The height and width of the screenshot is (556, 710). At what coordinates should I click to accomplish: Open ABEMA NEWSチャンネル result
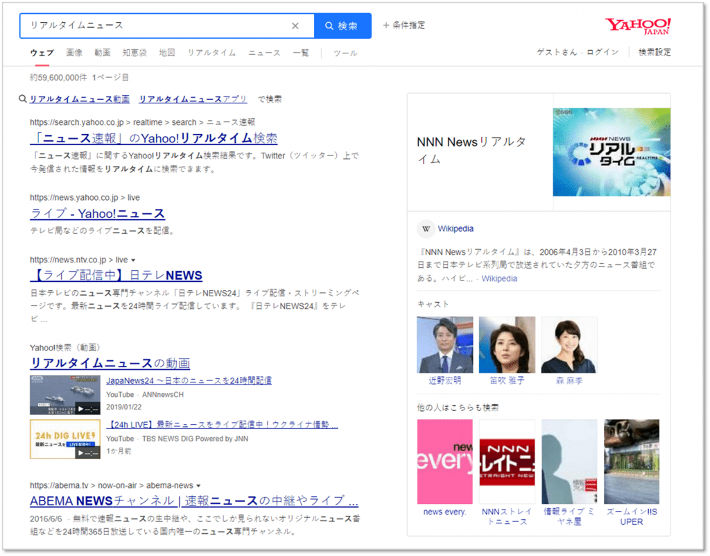[194, 500]
